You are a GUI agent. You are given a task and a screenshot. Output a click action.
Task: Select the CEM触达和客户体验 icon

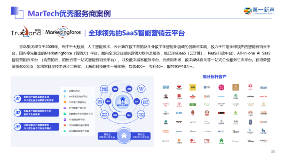pyautogui.click(x=65, y=131)
